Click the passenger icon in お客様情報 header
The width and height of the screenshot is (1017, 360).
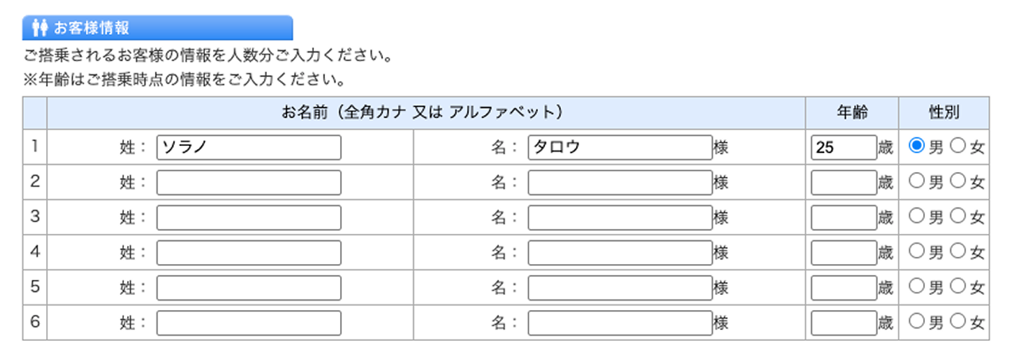(41, 29)
